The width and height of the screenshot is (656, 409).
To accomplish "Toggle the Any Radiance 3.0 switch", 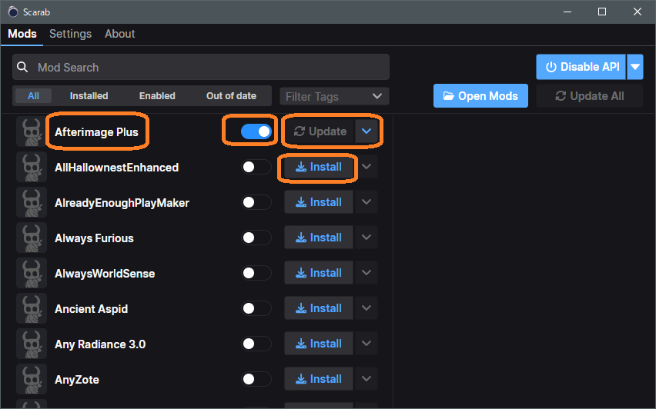I will [x=256, y=344].
